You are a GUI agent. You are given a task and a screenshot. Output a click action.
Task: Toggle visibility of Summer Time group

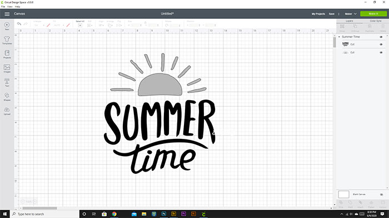click(x=381, y=37)
